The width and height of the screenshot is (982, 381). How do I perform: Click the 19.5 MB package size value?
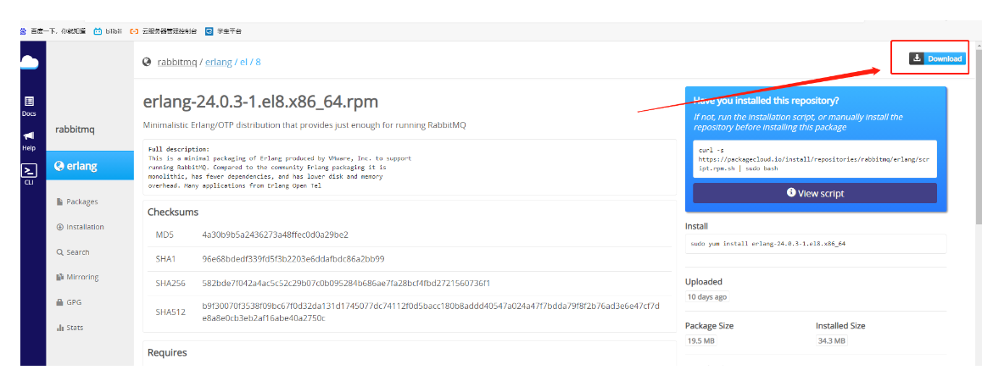pos(700,341)
